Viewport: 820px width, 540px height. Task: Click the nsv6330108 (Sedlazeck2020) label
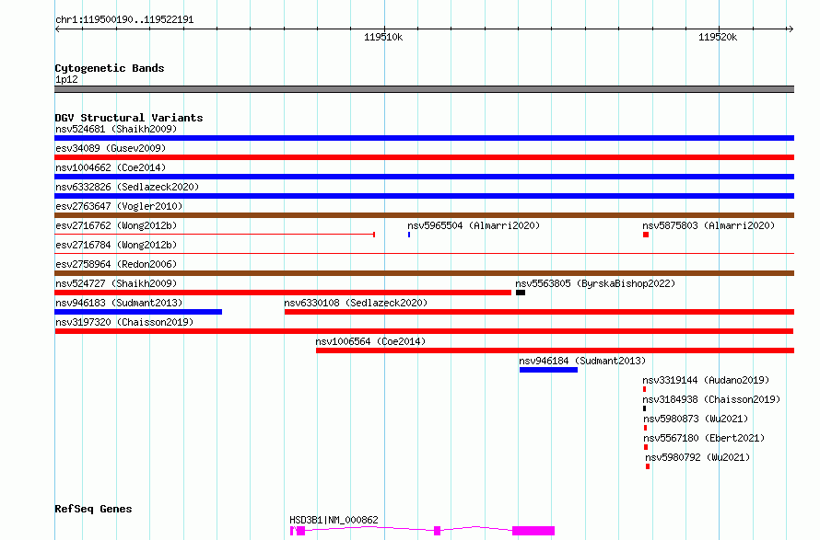356,303
